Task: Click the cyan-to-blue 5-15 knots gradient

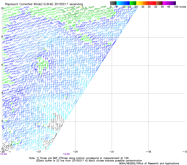Action: [x=123, y=3]
